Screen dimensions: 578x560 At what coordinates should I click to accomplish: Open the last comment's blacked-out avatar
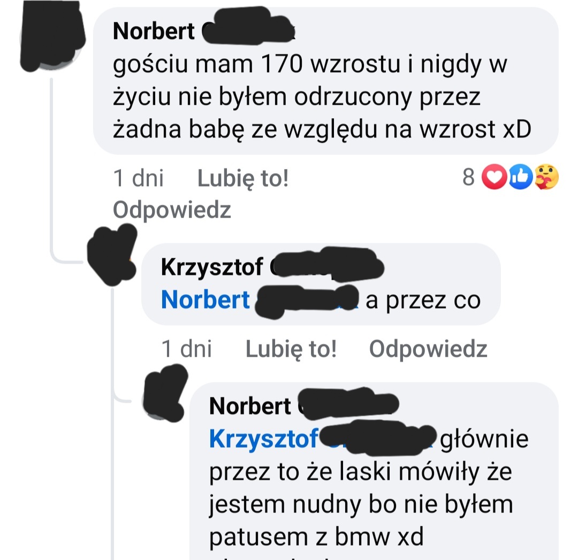(165, 393)
